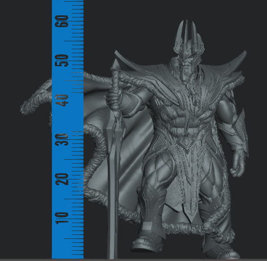Click the 50 mark on the blue ruler
267x261 pixels.
tap(62, 61)
